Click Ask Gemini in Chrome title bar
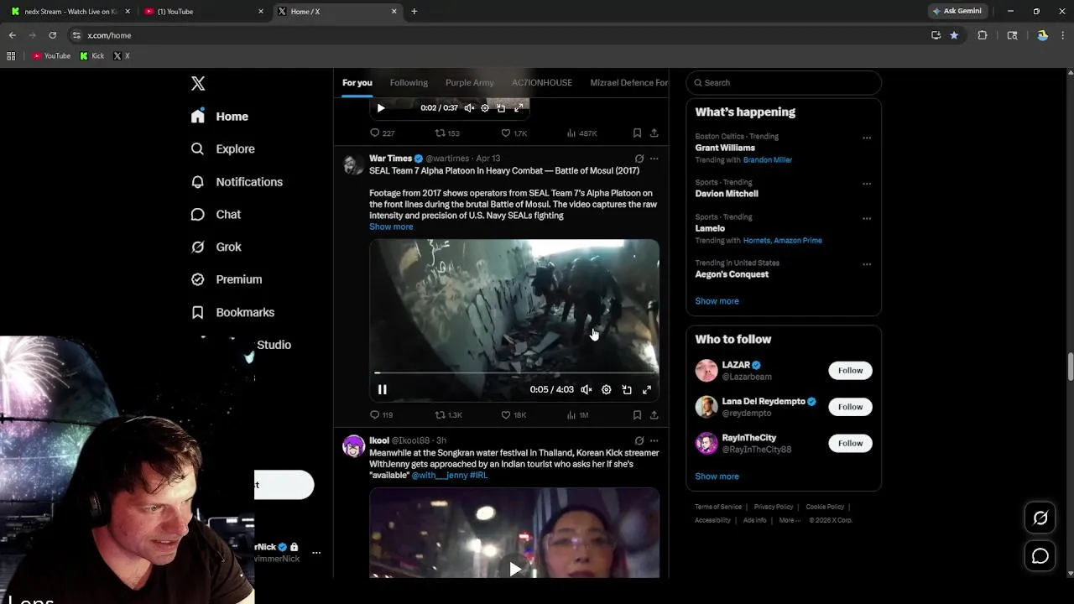Image resolution: width=1074 pixels, height=604 pixels. (957, 11)
